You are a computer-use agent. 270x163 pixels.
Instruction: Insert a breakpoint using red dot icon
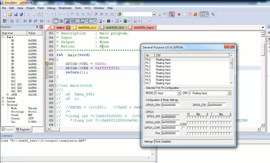click(x=179, y=14)
